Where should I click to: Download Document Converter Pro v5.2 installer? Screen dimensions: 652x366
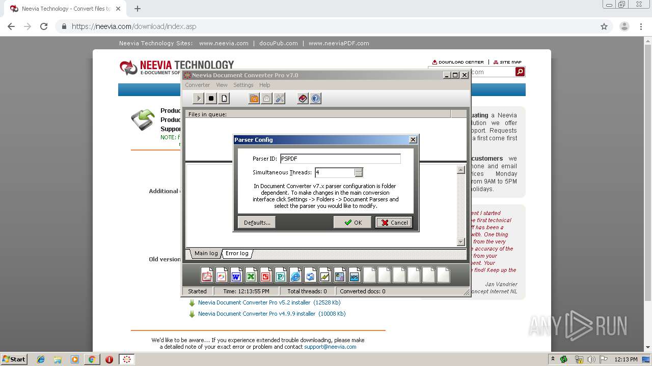(x=269, y=302)
